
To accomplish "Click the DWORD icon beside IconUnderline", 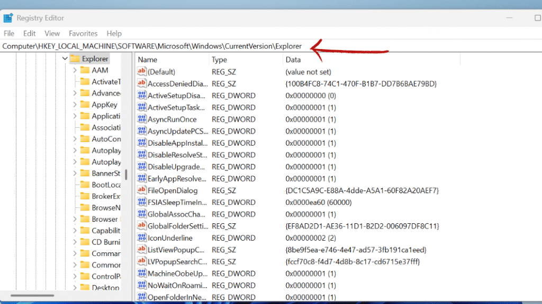I will (x=142, y=238).
